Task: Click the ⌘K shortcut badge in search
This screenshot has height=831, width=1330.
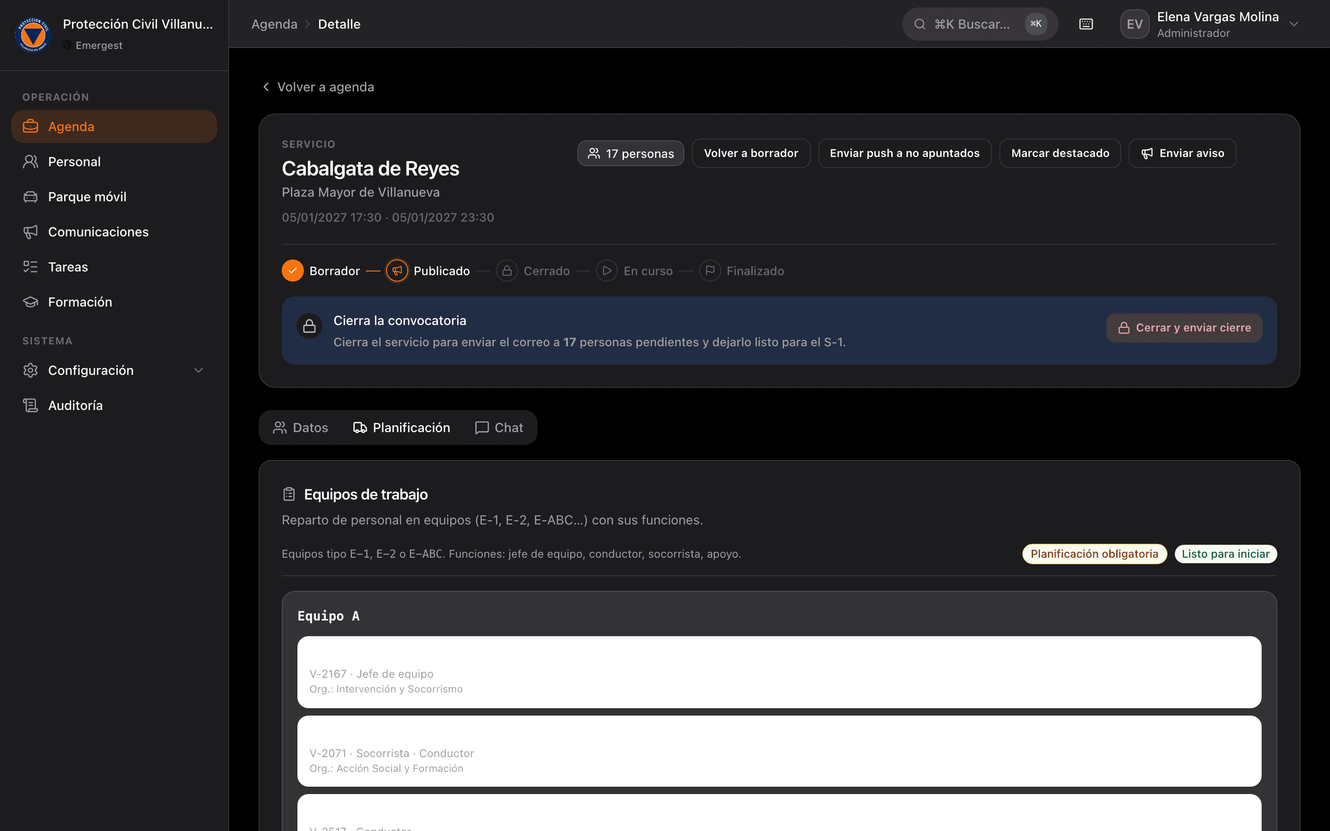Action: [1036, 24]
